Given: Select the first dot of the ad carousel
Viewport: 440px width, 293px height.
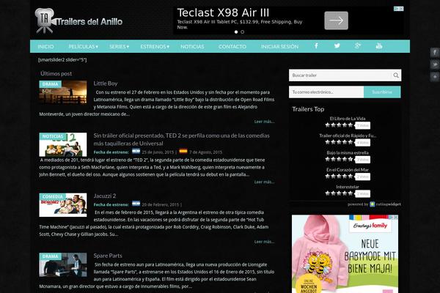Looking at the screenshot, I should (236, 32).
